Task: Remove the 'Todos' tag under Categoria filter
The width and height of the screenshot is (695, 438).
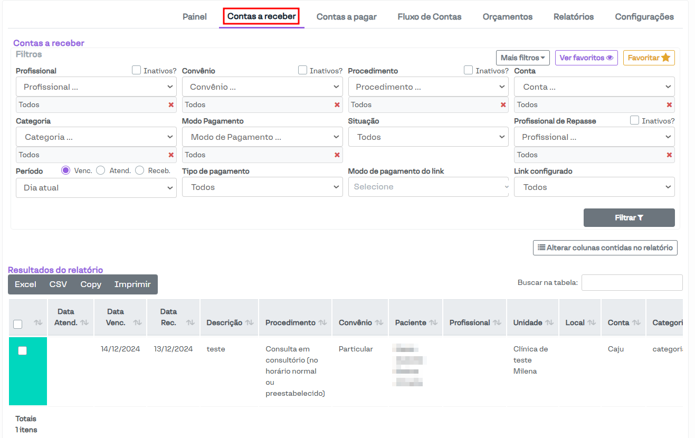Action: click(x=171, y=155)
